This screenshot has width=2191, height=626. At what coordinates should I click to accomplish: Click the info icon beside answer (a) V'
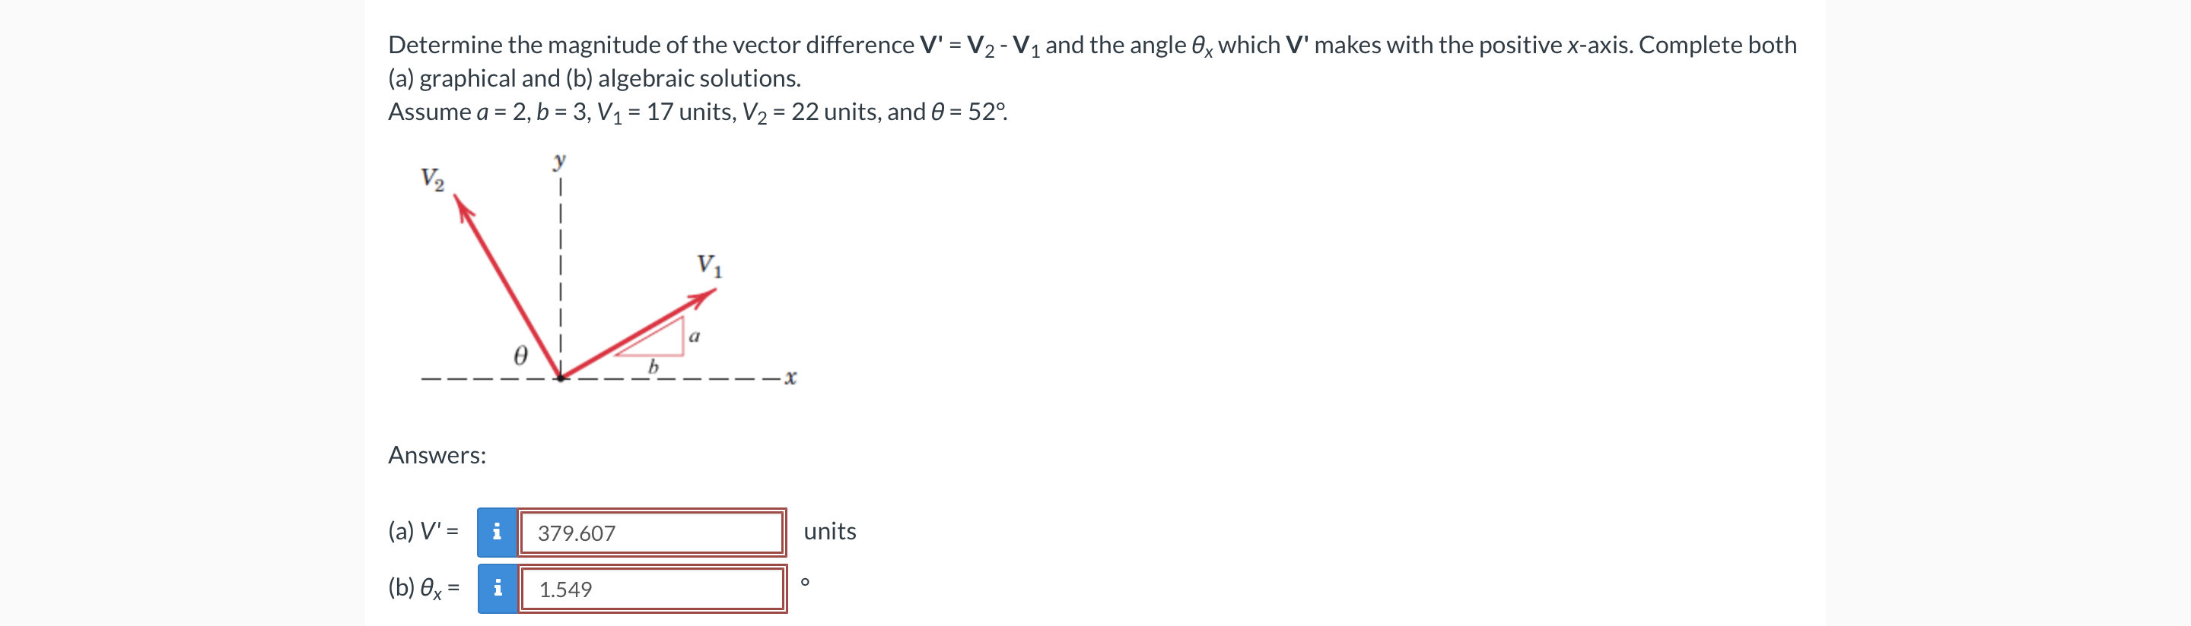(x=498, y=531)
